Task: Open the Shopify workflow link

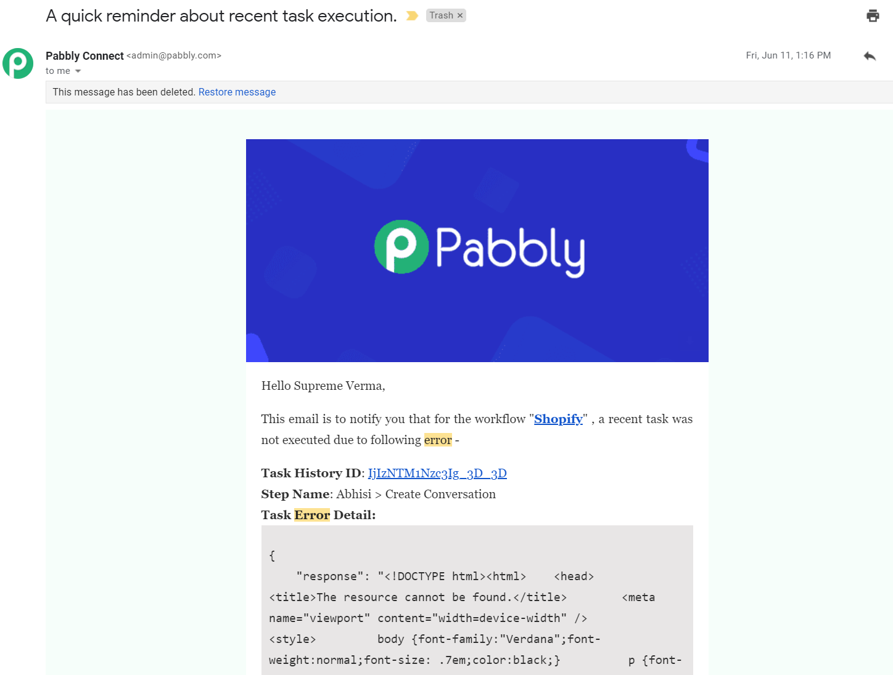Action: click(x=558, y=419)
